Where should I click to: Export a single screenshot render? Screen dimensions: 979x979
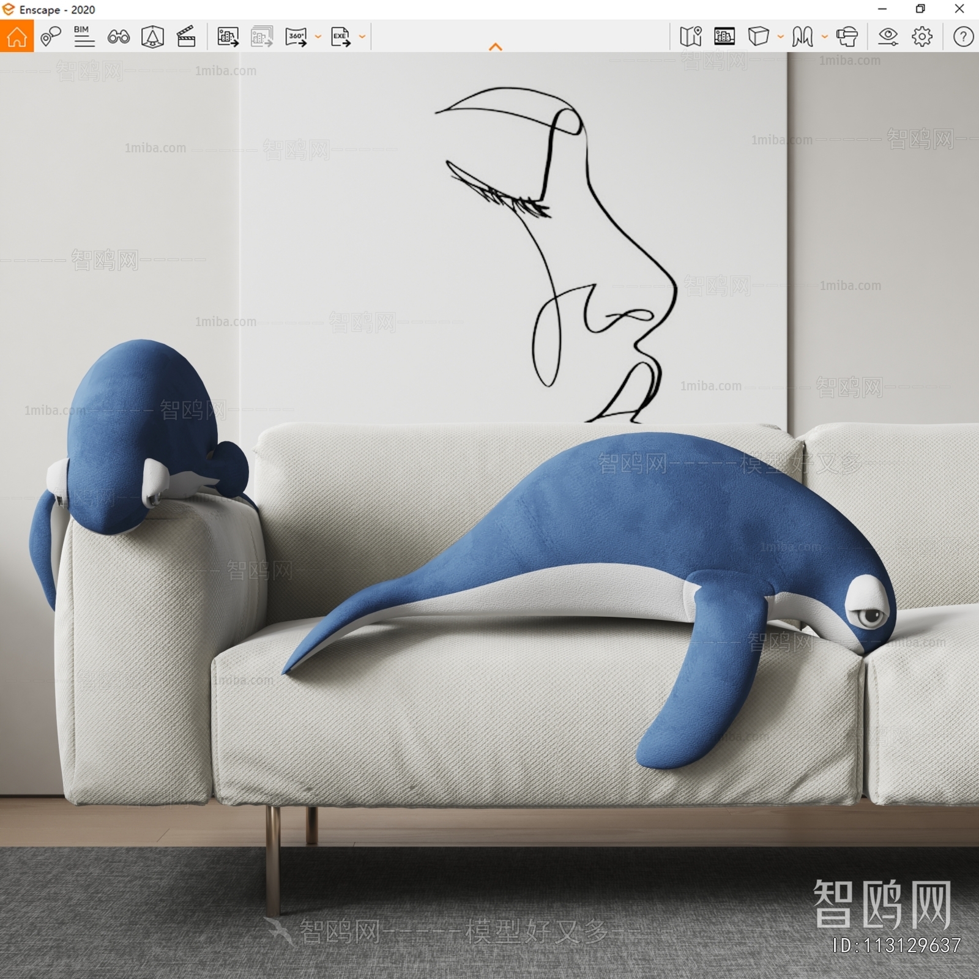(228, 37)
